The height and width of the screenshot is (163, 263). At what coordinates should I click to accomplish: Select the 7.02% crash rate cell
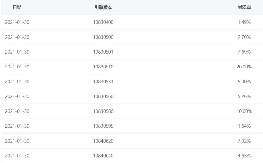coord(244,141)
